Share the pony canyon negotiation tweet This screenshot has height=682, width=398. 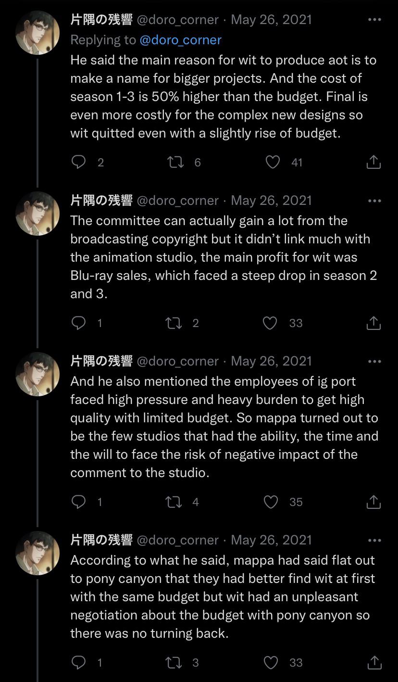(373, 662)
